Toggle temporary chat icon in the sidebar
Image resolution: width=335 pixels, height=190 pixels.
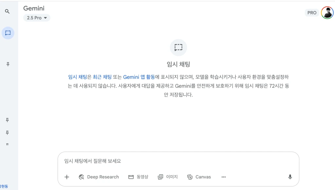click(x=8, y=33)
